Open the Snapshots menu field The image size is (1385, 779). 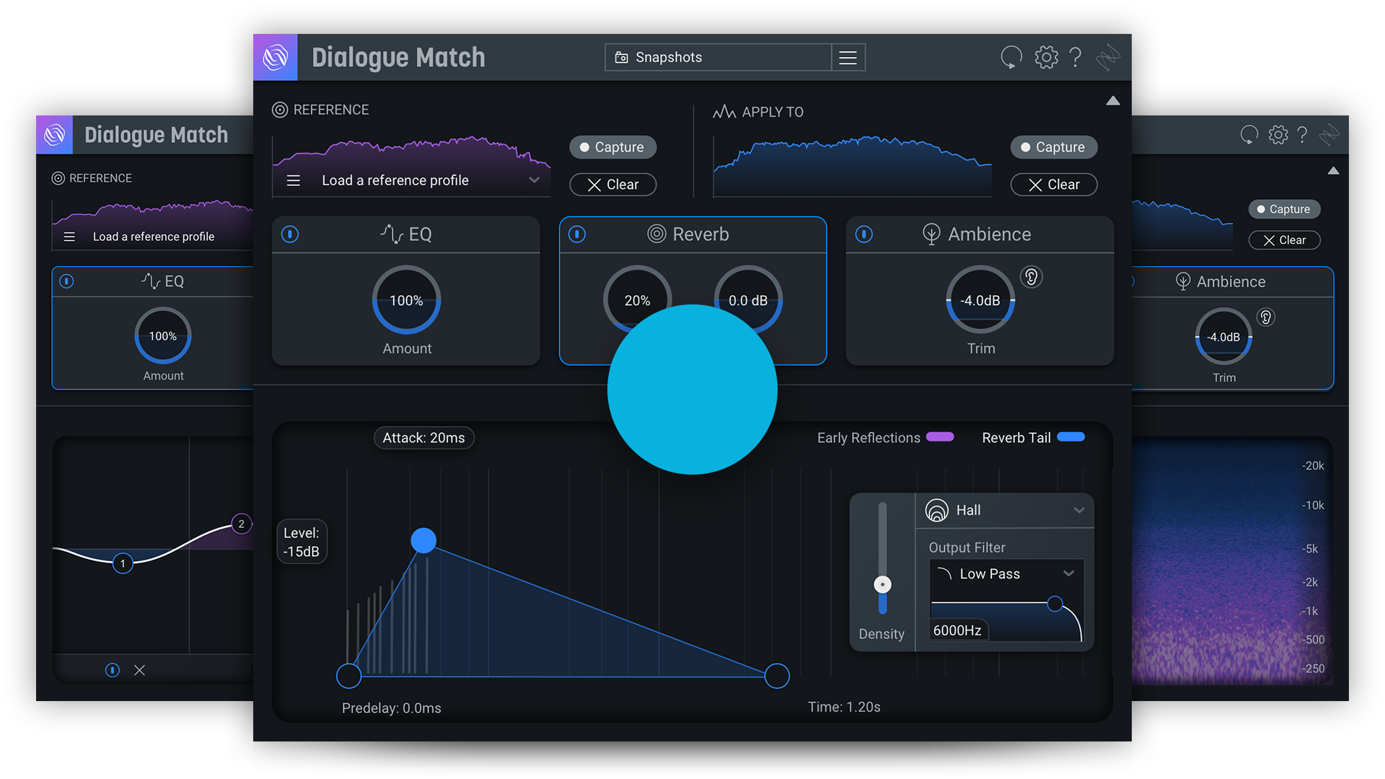718,58
